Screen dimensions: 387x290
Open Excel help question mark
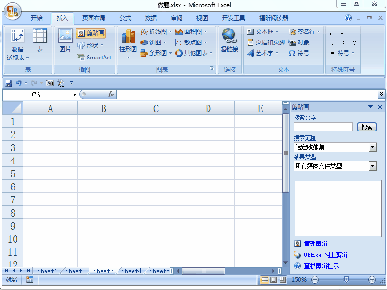coord(348,18)
